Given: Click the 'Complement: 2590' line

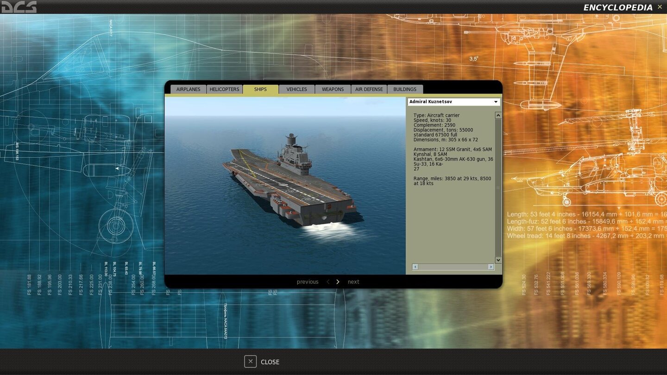Looking at the screenshot, I should 434,125.
